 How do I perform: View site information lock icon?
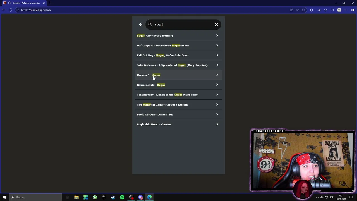(18, 10)
